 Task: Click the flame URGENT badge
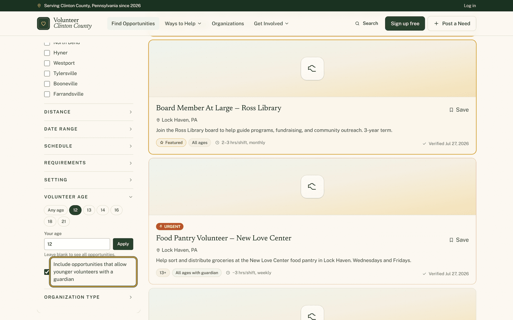(170, 227)
